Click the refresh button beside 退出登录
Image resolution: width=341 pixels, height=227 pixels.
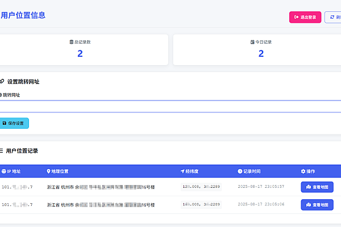pos(333,17)
